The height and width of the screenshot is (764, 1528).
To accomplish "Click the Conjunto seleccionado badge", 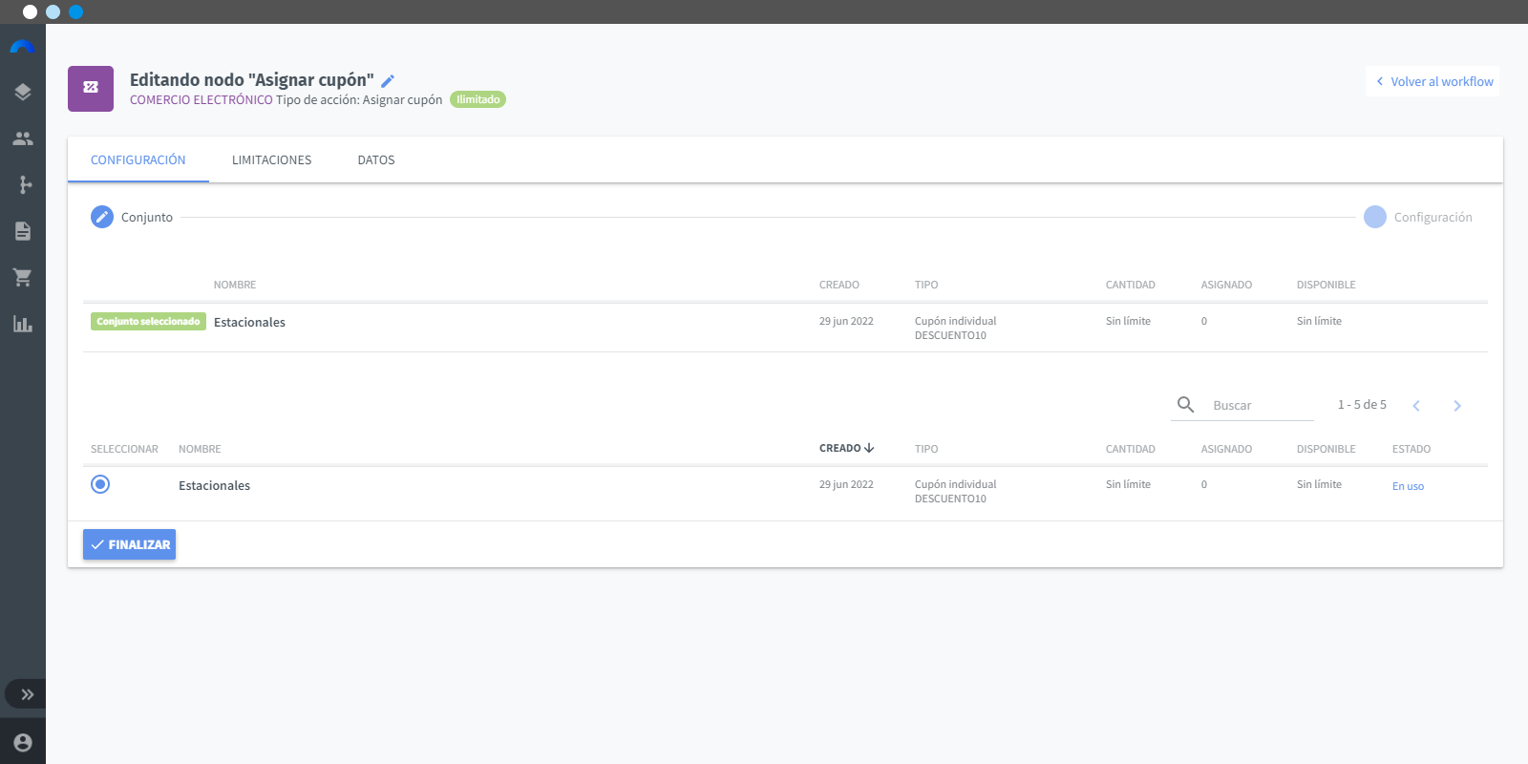I will click(x=148, y=322).
